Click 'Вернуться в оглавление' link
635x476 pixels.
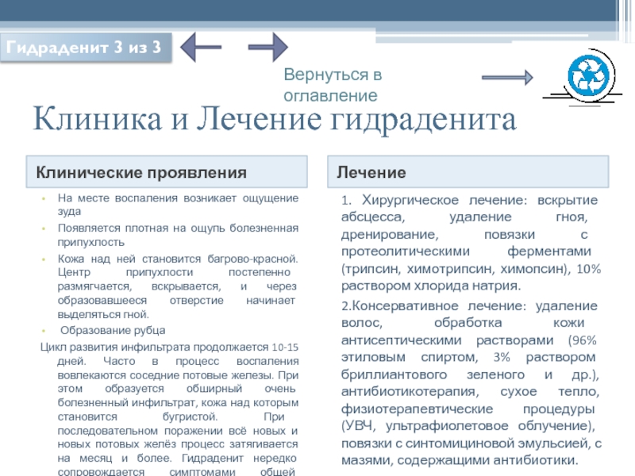click(333, 85)
